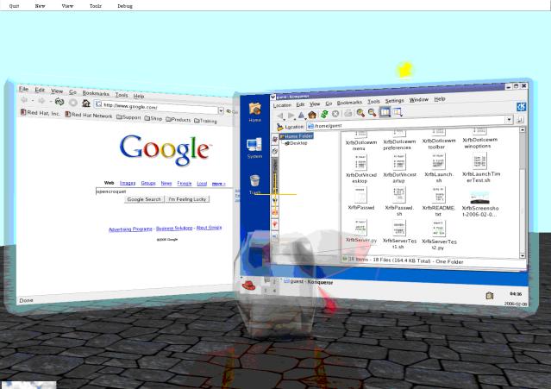This screenshot has width=551, height=389.
Task: Click the Home house icon in Konqueror toolbar
Action: coord(312,115)
